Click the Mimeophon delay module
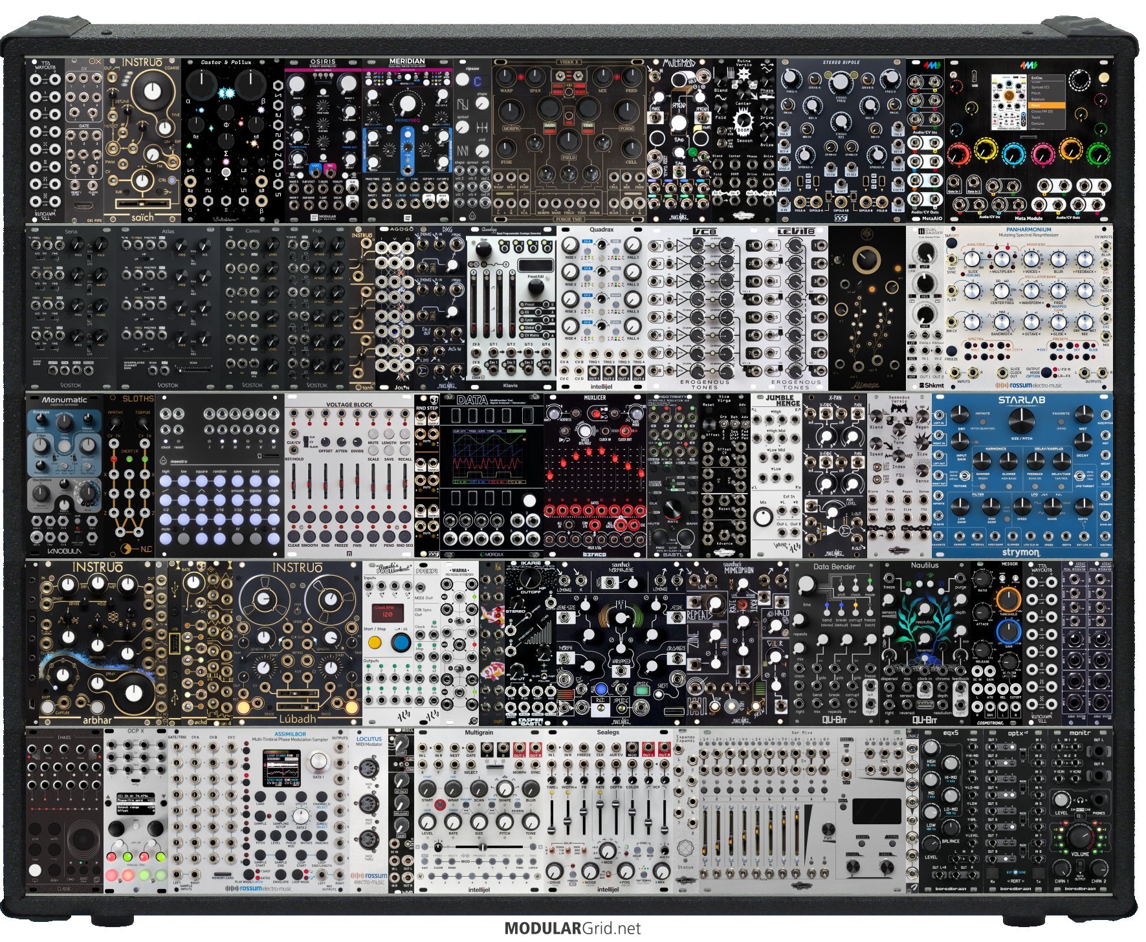Image resolution: width=1146 pixels, height=942 pixels. (x=738, y=643)
